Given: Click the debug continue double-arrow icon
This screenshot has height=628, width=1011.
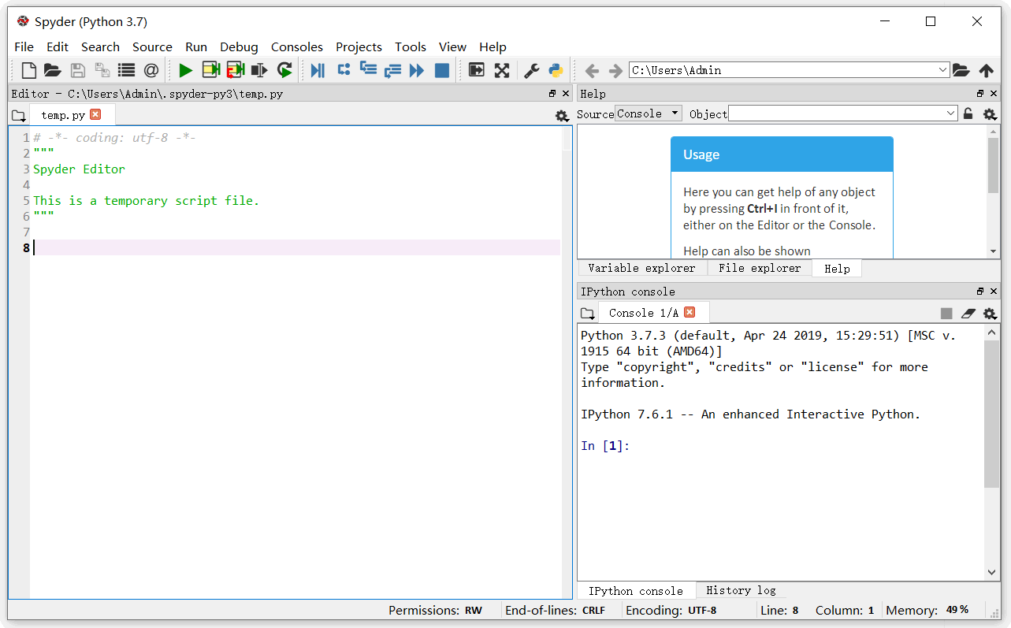Looking at the screenshot, I should (x=417, y=70).
